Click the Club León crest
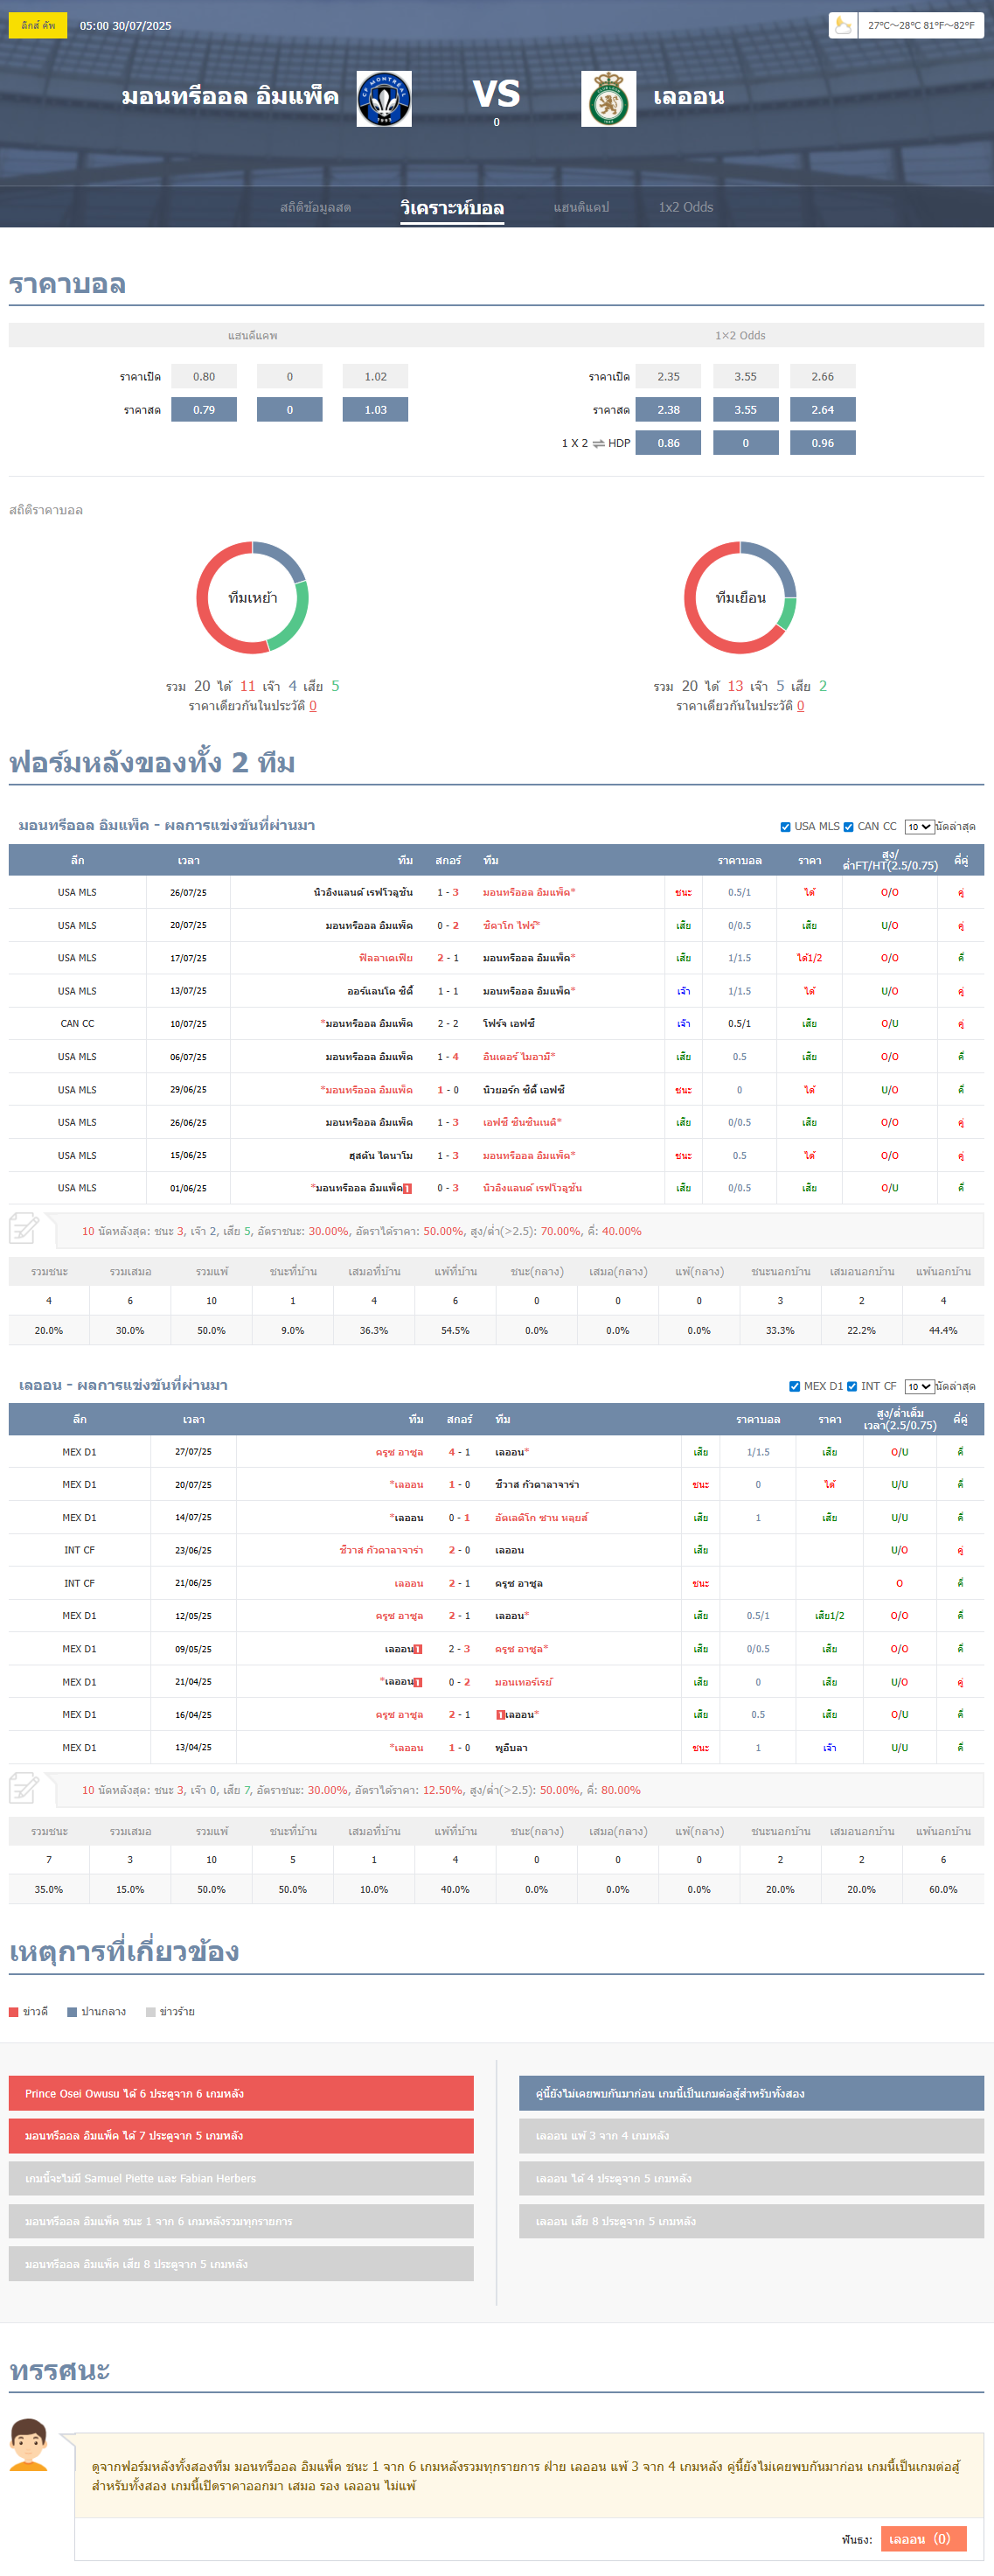 [x=608, y=99]
